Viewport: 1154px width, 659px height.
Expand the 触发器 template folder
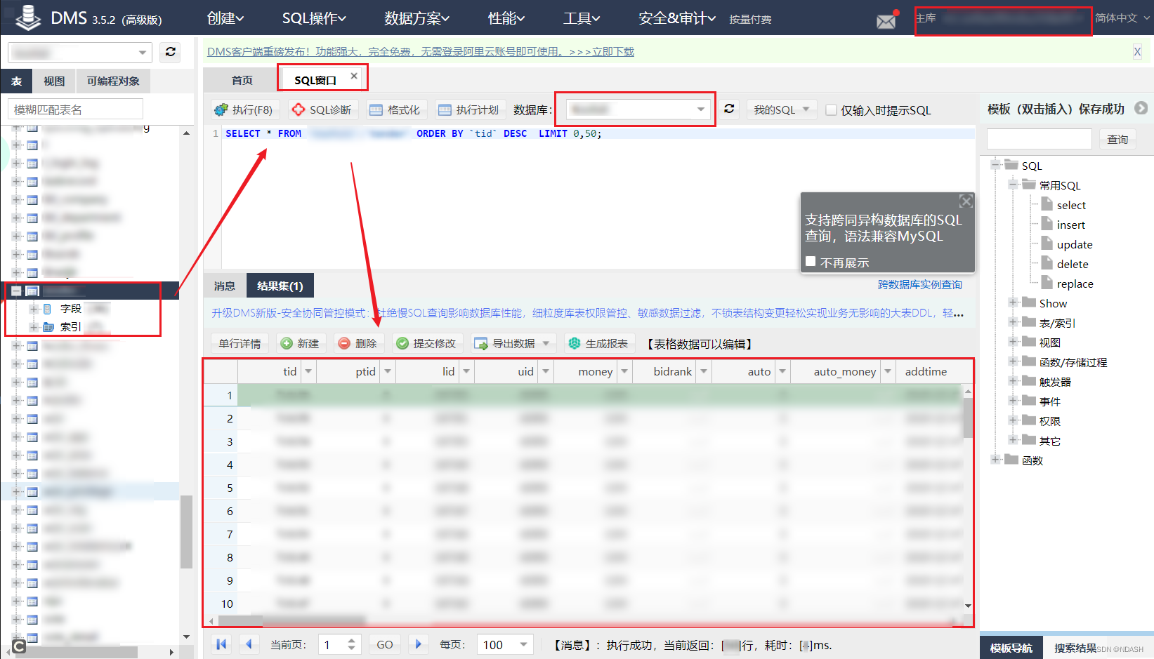[x=1013, y=381]
